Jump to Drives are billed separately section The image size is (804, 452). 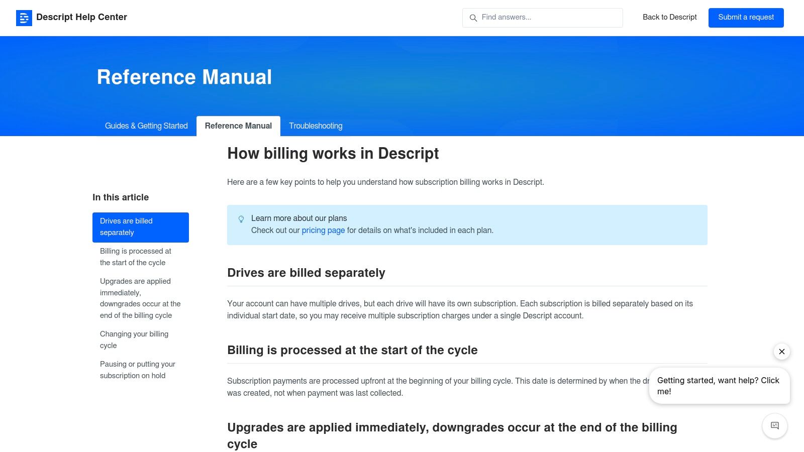tap(140, 227)
